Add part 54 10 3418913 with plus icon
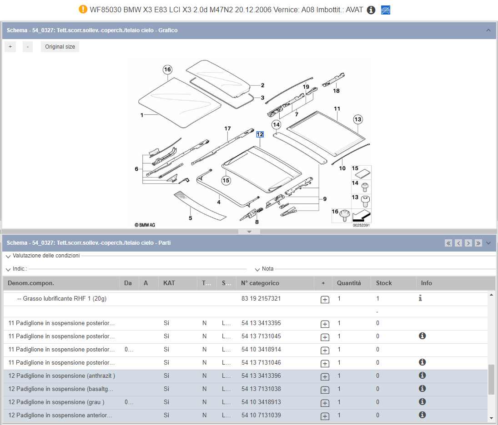This screenshot has width=498, height=425. pyautogui.click(x=325, y=403)
